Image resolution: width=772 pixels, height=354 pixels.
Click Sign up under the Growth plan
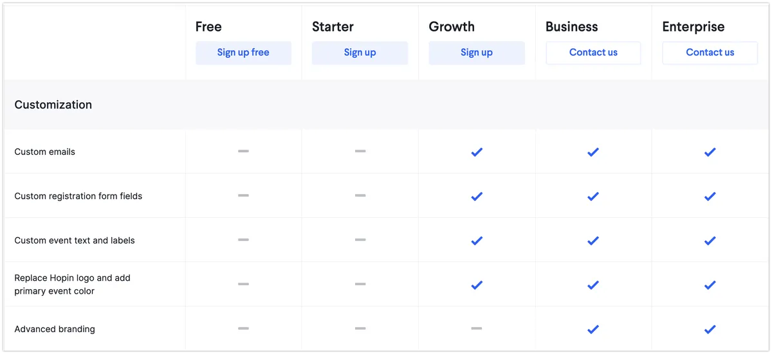tap(477, 53)
